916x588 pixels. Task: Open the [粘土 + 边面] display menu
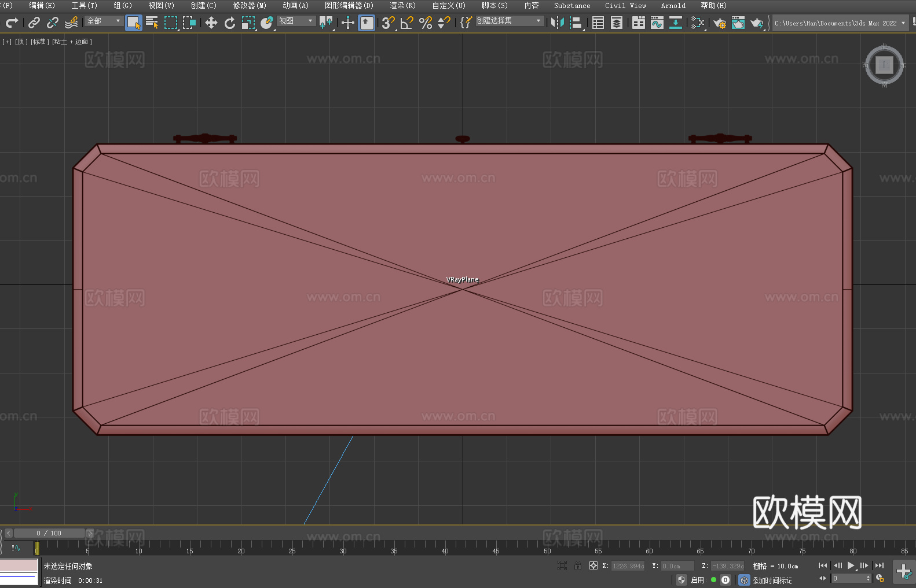point(72,42)
